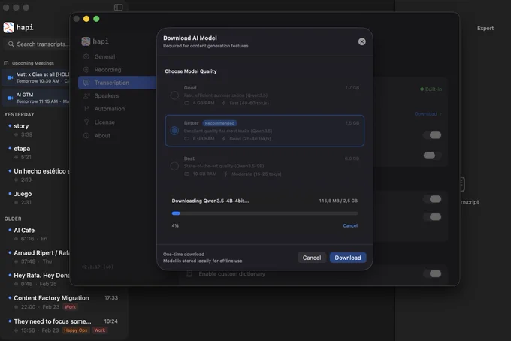Click the General settings icon
The height and width of the screenshot is (341, 511).
(86, 56)
